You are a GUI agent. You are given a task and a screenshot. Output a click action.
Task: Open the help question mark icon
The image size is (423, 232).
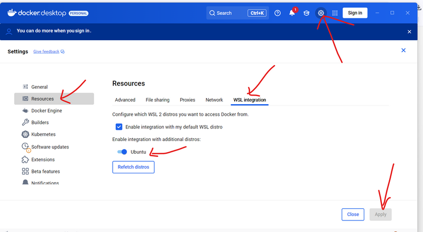click(278, 13)
